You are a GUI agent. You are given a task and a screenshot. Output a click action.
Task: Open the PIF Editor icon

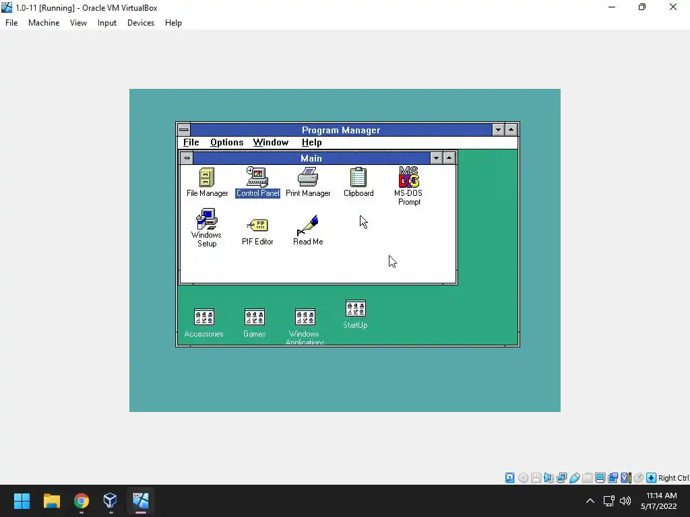257,232
